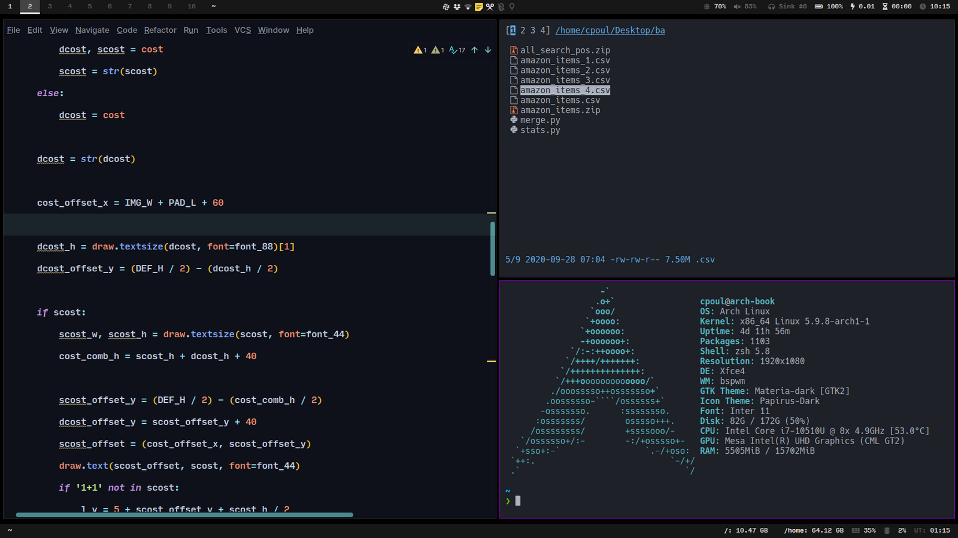Viewport: 958px width, 538px height.
Task: Select amazon_items_1.csv in file list
Action: click(x=565, y=60)
